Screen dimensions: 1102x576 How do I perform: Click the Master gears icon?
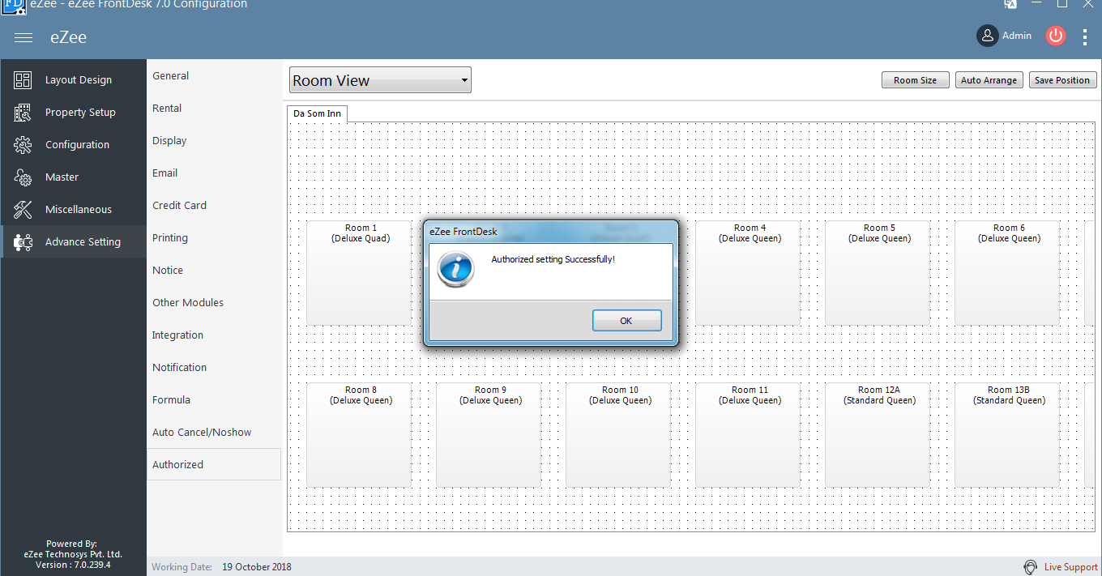coord(23,177)
